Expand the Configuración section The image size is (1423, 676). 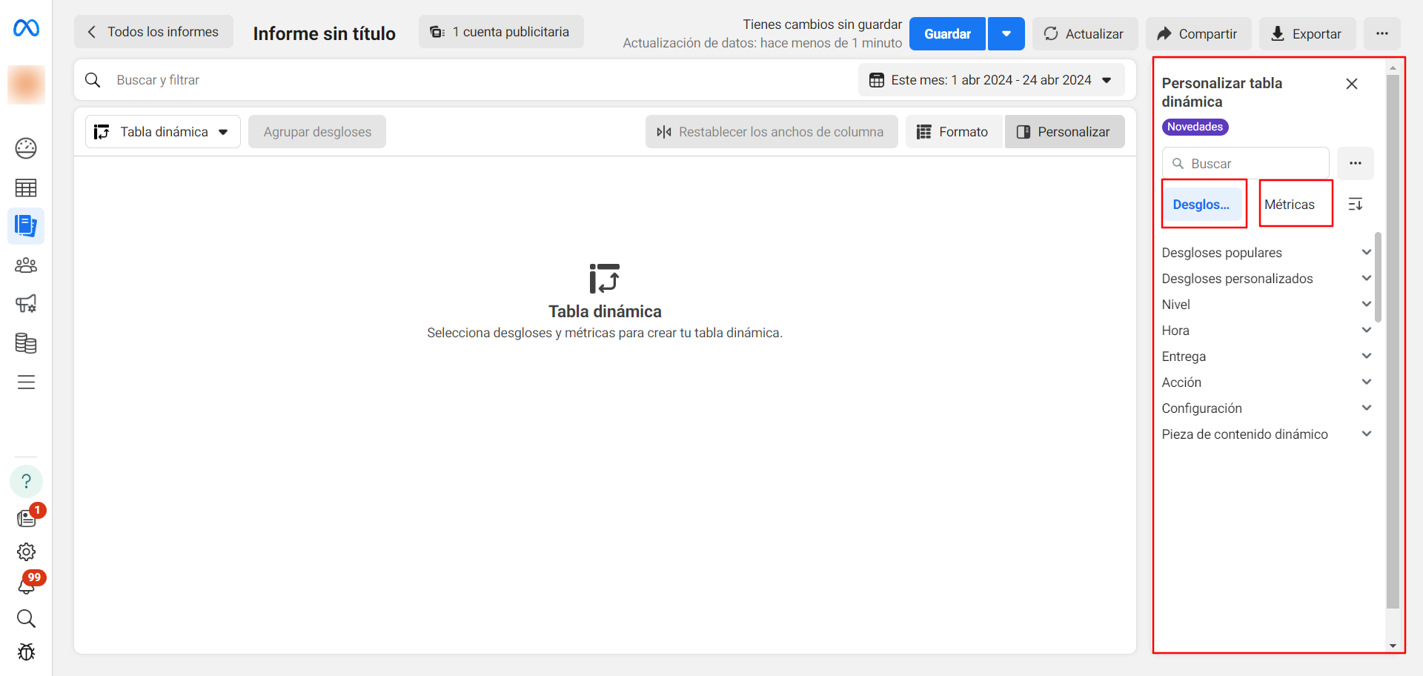(1267, 408)
